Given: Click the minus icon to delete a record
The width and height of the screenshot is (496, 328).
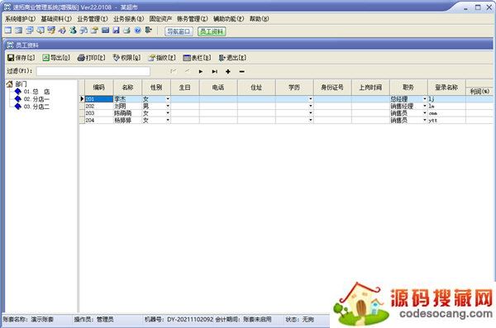Looking at the screenshot, I should pyautogui.click(x=241, y=72).
